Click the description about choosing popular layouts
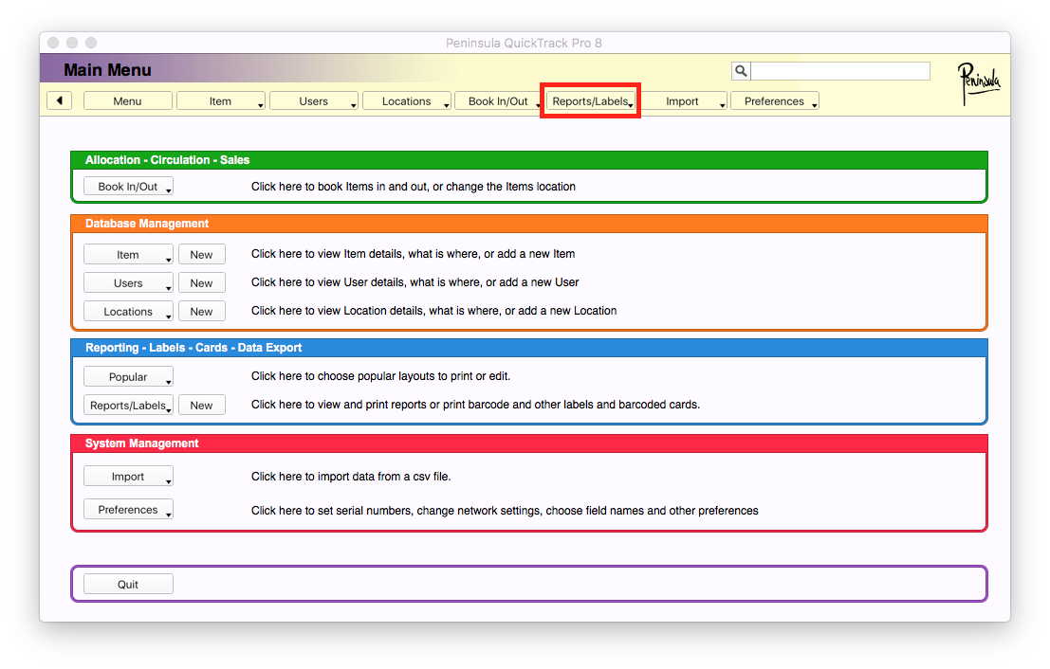This screenshot has width=1050, height=669. pos(381,376)
